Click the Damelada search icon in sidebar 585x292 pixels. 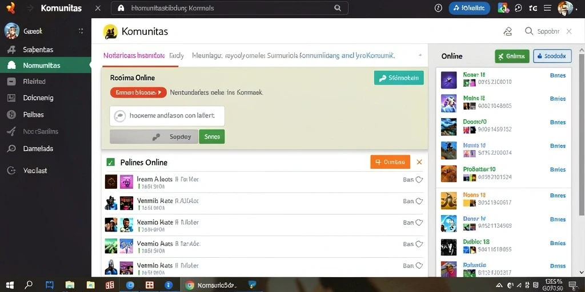coord(11,149)
